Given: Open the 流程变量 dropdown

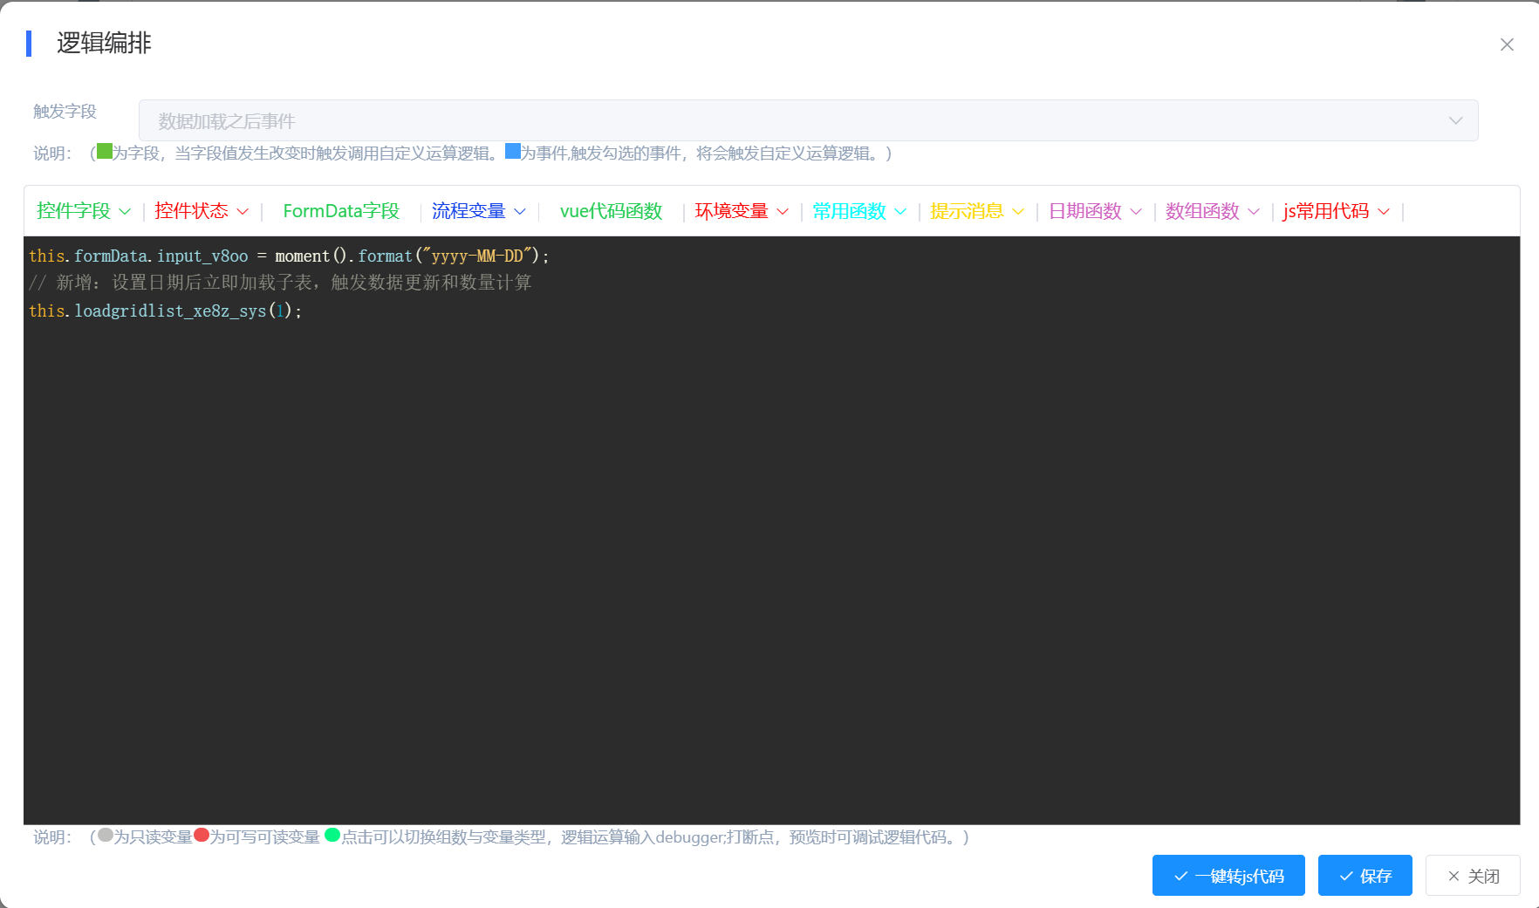Looking at the screenshot, I should pyautogui.click(x=478, y=211).
